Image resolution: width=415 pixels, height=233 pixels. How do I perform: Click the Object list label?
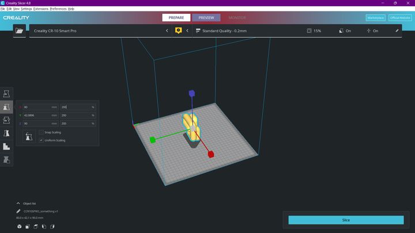[29, 204]
